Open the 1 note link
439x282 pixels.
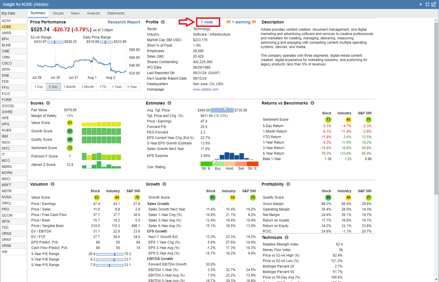point(207,22)
